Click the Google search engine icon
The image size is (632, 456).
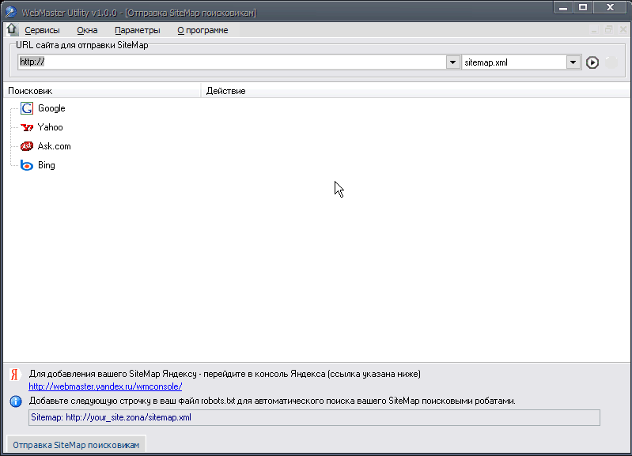point(27,109)
